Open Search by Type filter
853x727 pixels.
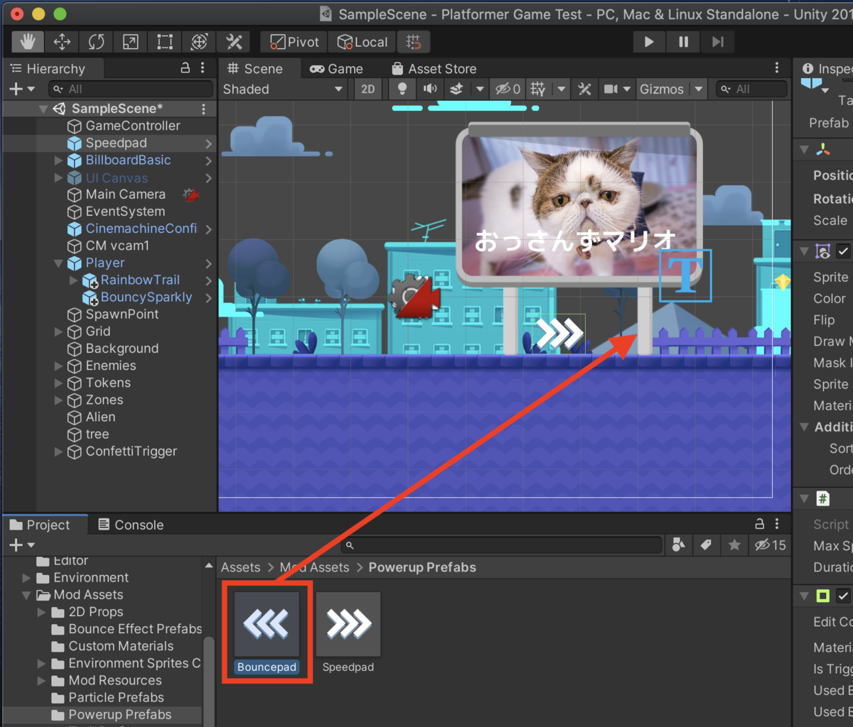pyautogui.click(x=678, y=545)
